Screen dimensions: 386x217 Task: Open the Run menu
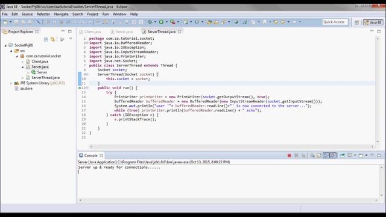106,14
